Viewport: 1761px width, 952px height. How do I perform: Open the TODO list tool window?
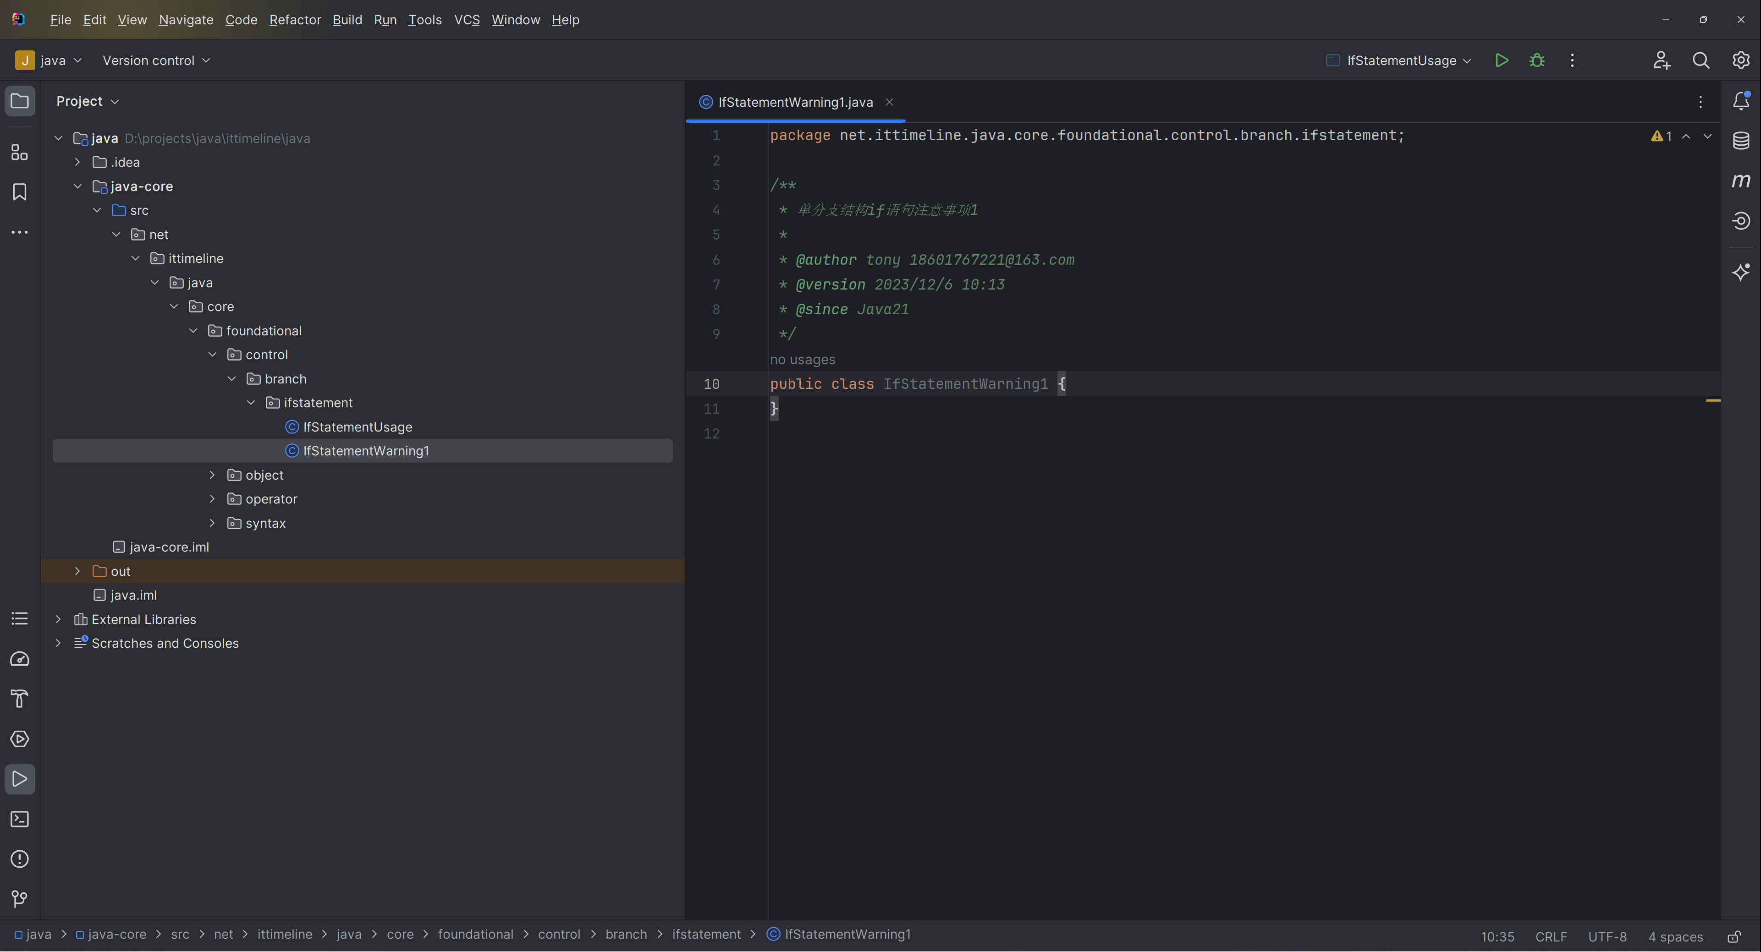click(20, 618)
